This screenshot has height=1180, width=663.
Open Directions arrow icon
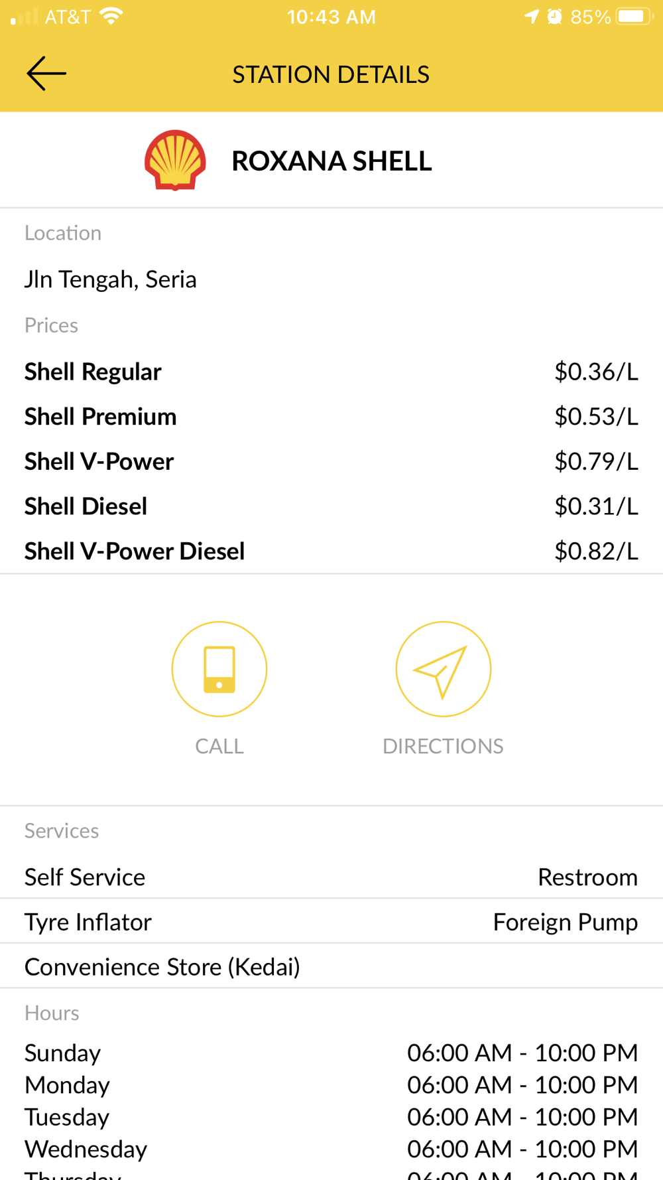pyautogui.click(x=443, y=669)
